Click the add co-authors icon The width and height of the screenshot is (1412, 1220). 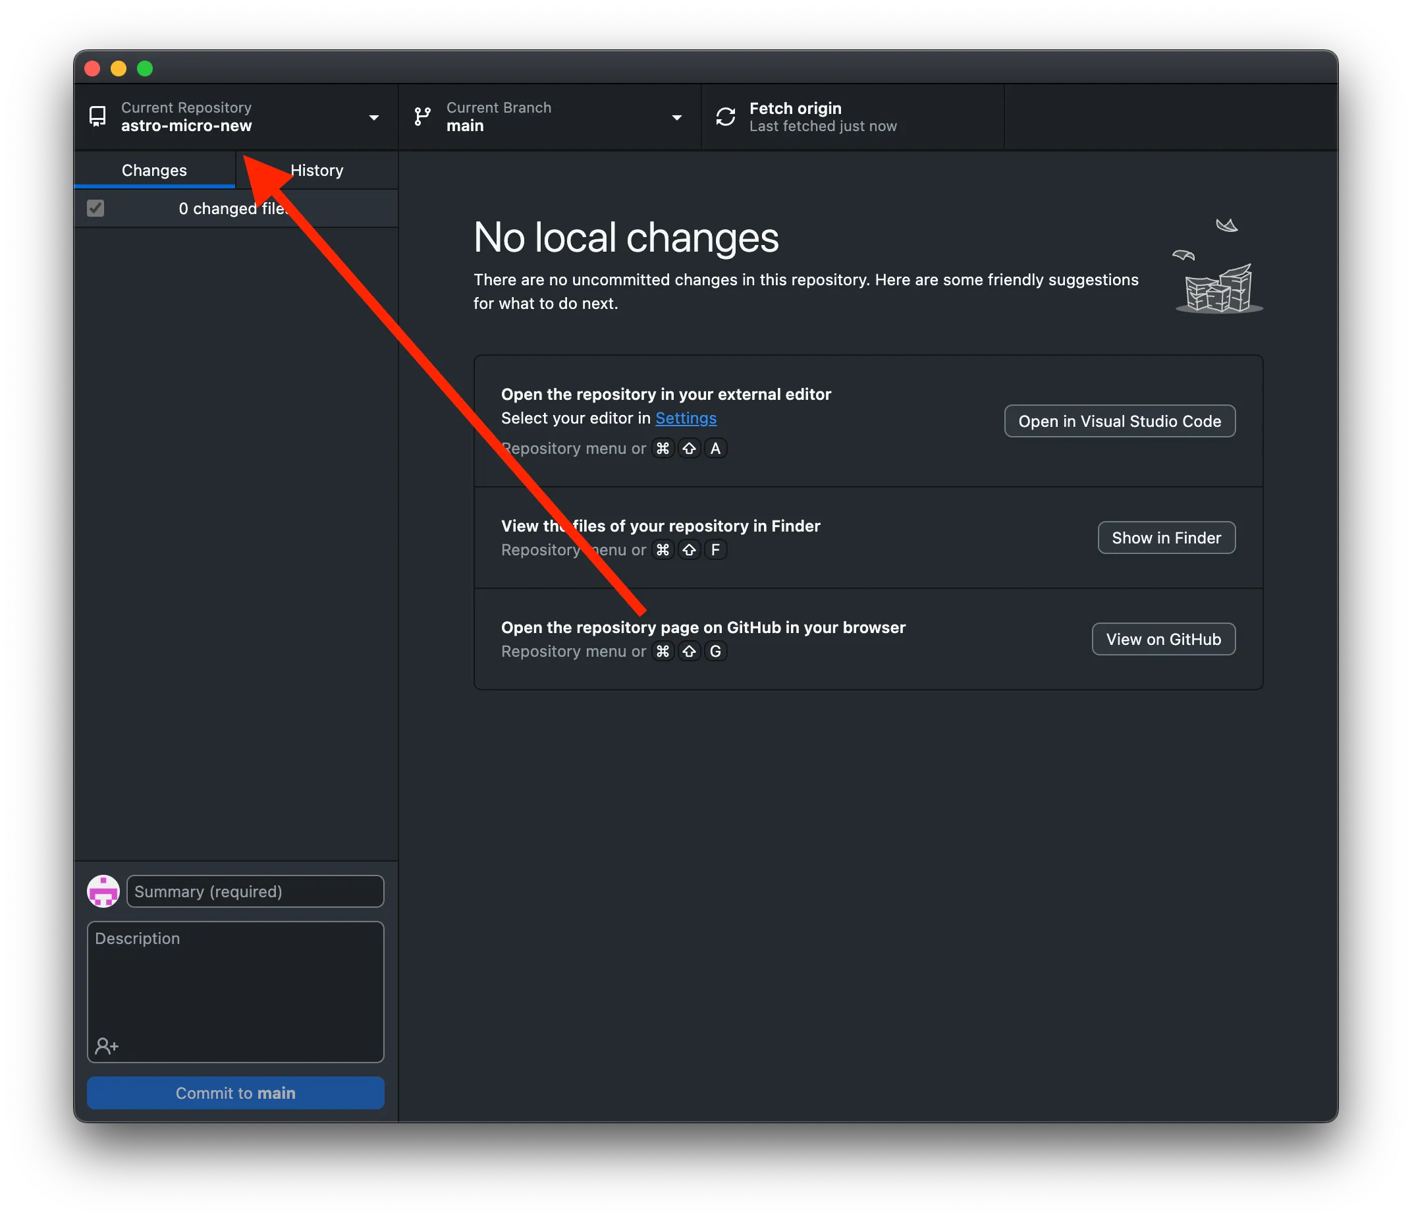click(x=107, y=1045)
